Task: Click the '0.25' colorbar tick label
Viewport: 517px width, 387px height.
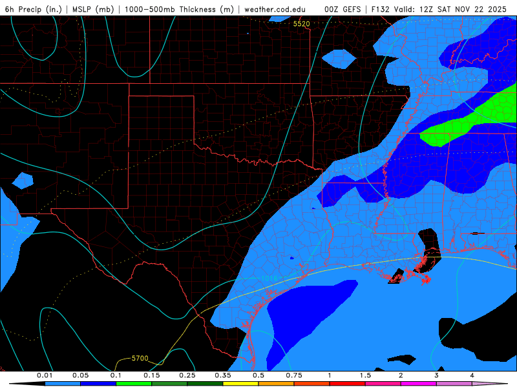Action: point(187,375)
